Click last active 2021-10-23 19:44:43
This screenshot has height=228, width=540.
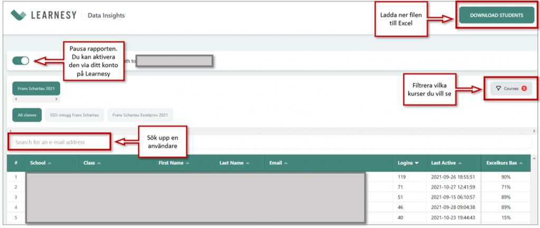click(453, 217)
